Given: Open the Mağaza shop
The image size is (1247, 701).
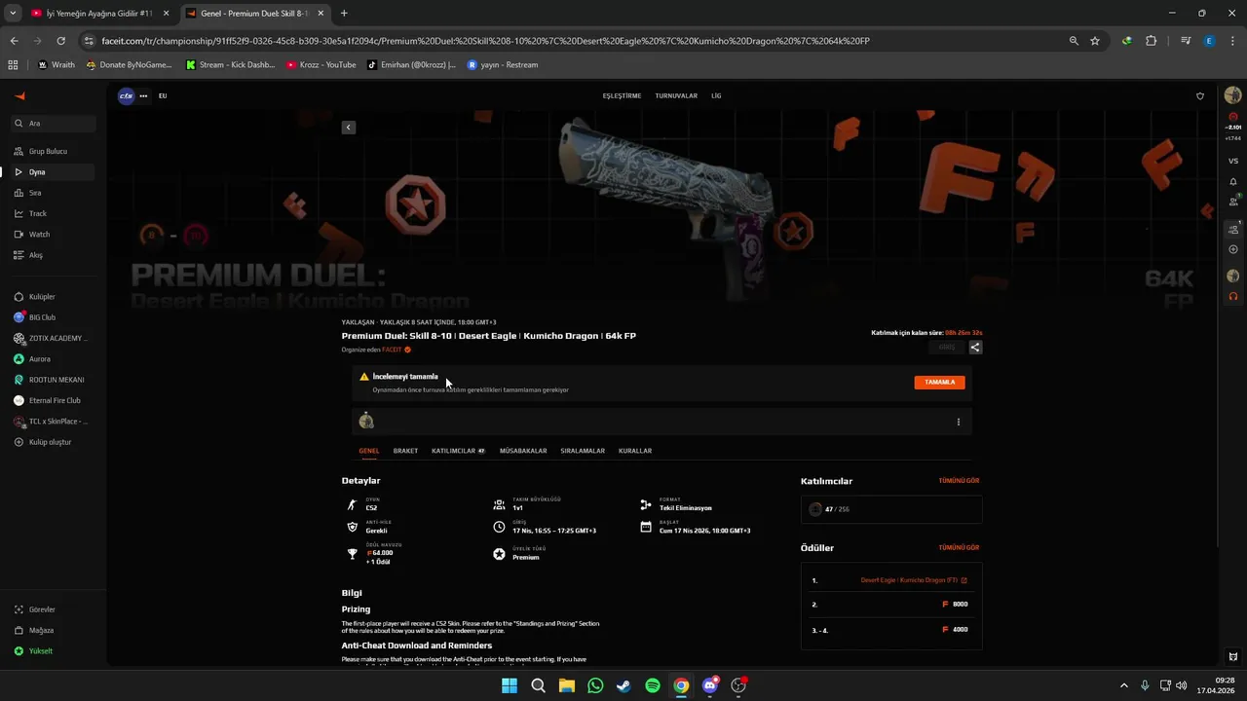Looking at the screenshot, I should point(53,630).
